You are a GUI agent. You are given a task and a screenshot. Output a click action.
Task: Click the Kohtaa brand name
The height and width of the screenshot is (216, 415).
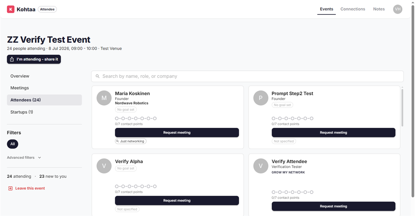tap(26, 9)
